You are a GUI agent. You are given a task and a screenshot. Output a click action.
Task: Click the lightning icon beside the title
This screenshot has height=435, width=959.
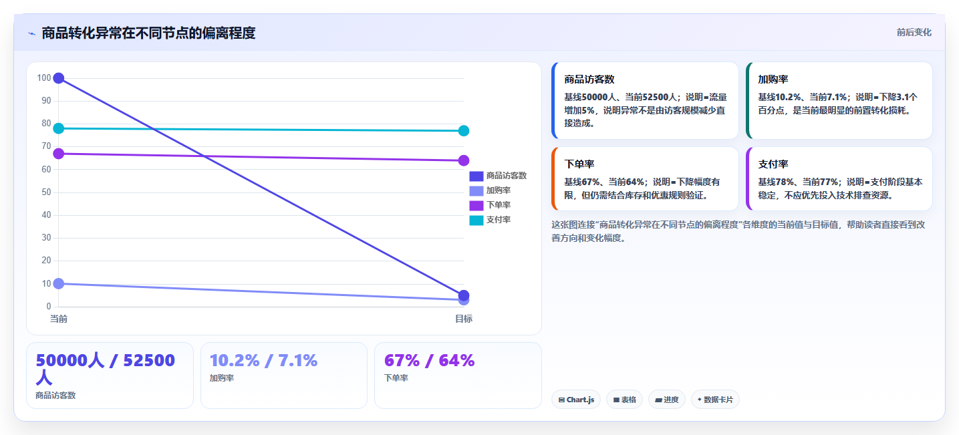click(x=31, y=33)
